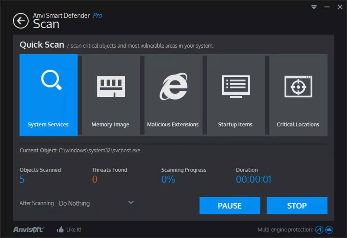Switch to the Memory Image scan tab
347x238 pixels.
coord(111,124)
